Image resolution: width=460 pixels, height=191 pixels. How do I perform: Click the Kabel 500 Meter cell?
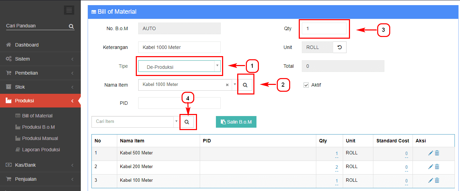click(x=158, y=154)
